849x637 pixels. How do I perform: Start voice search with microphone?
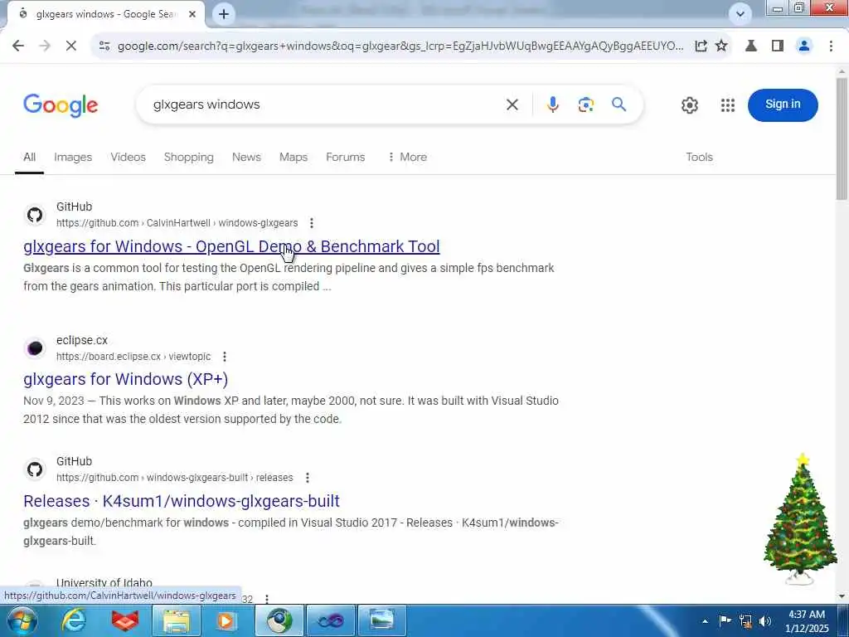coord(552,105)
